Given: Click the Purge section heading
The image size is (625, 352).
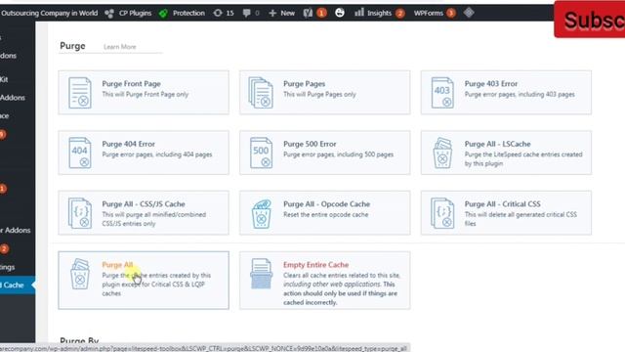Looking at the screenshot, I should point(72,46).
